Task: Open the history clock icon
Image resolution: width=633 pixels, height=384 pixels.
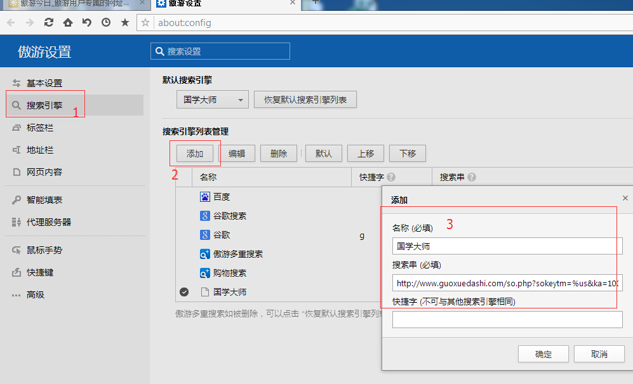Action: coord(106,23)
